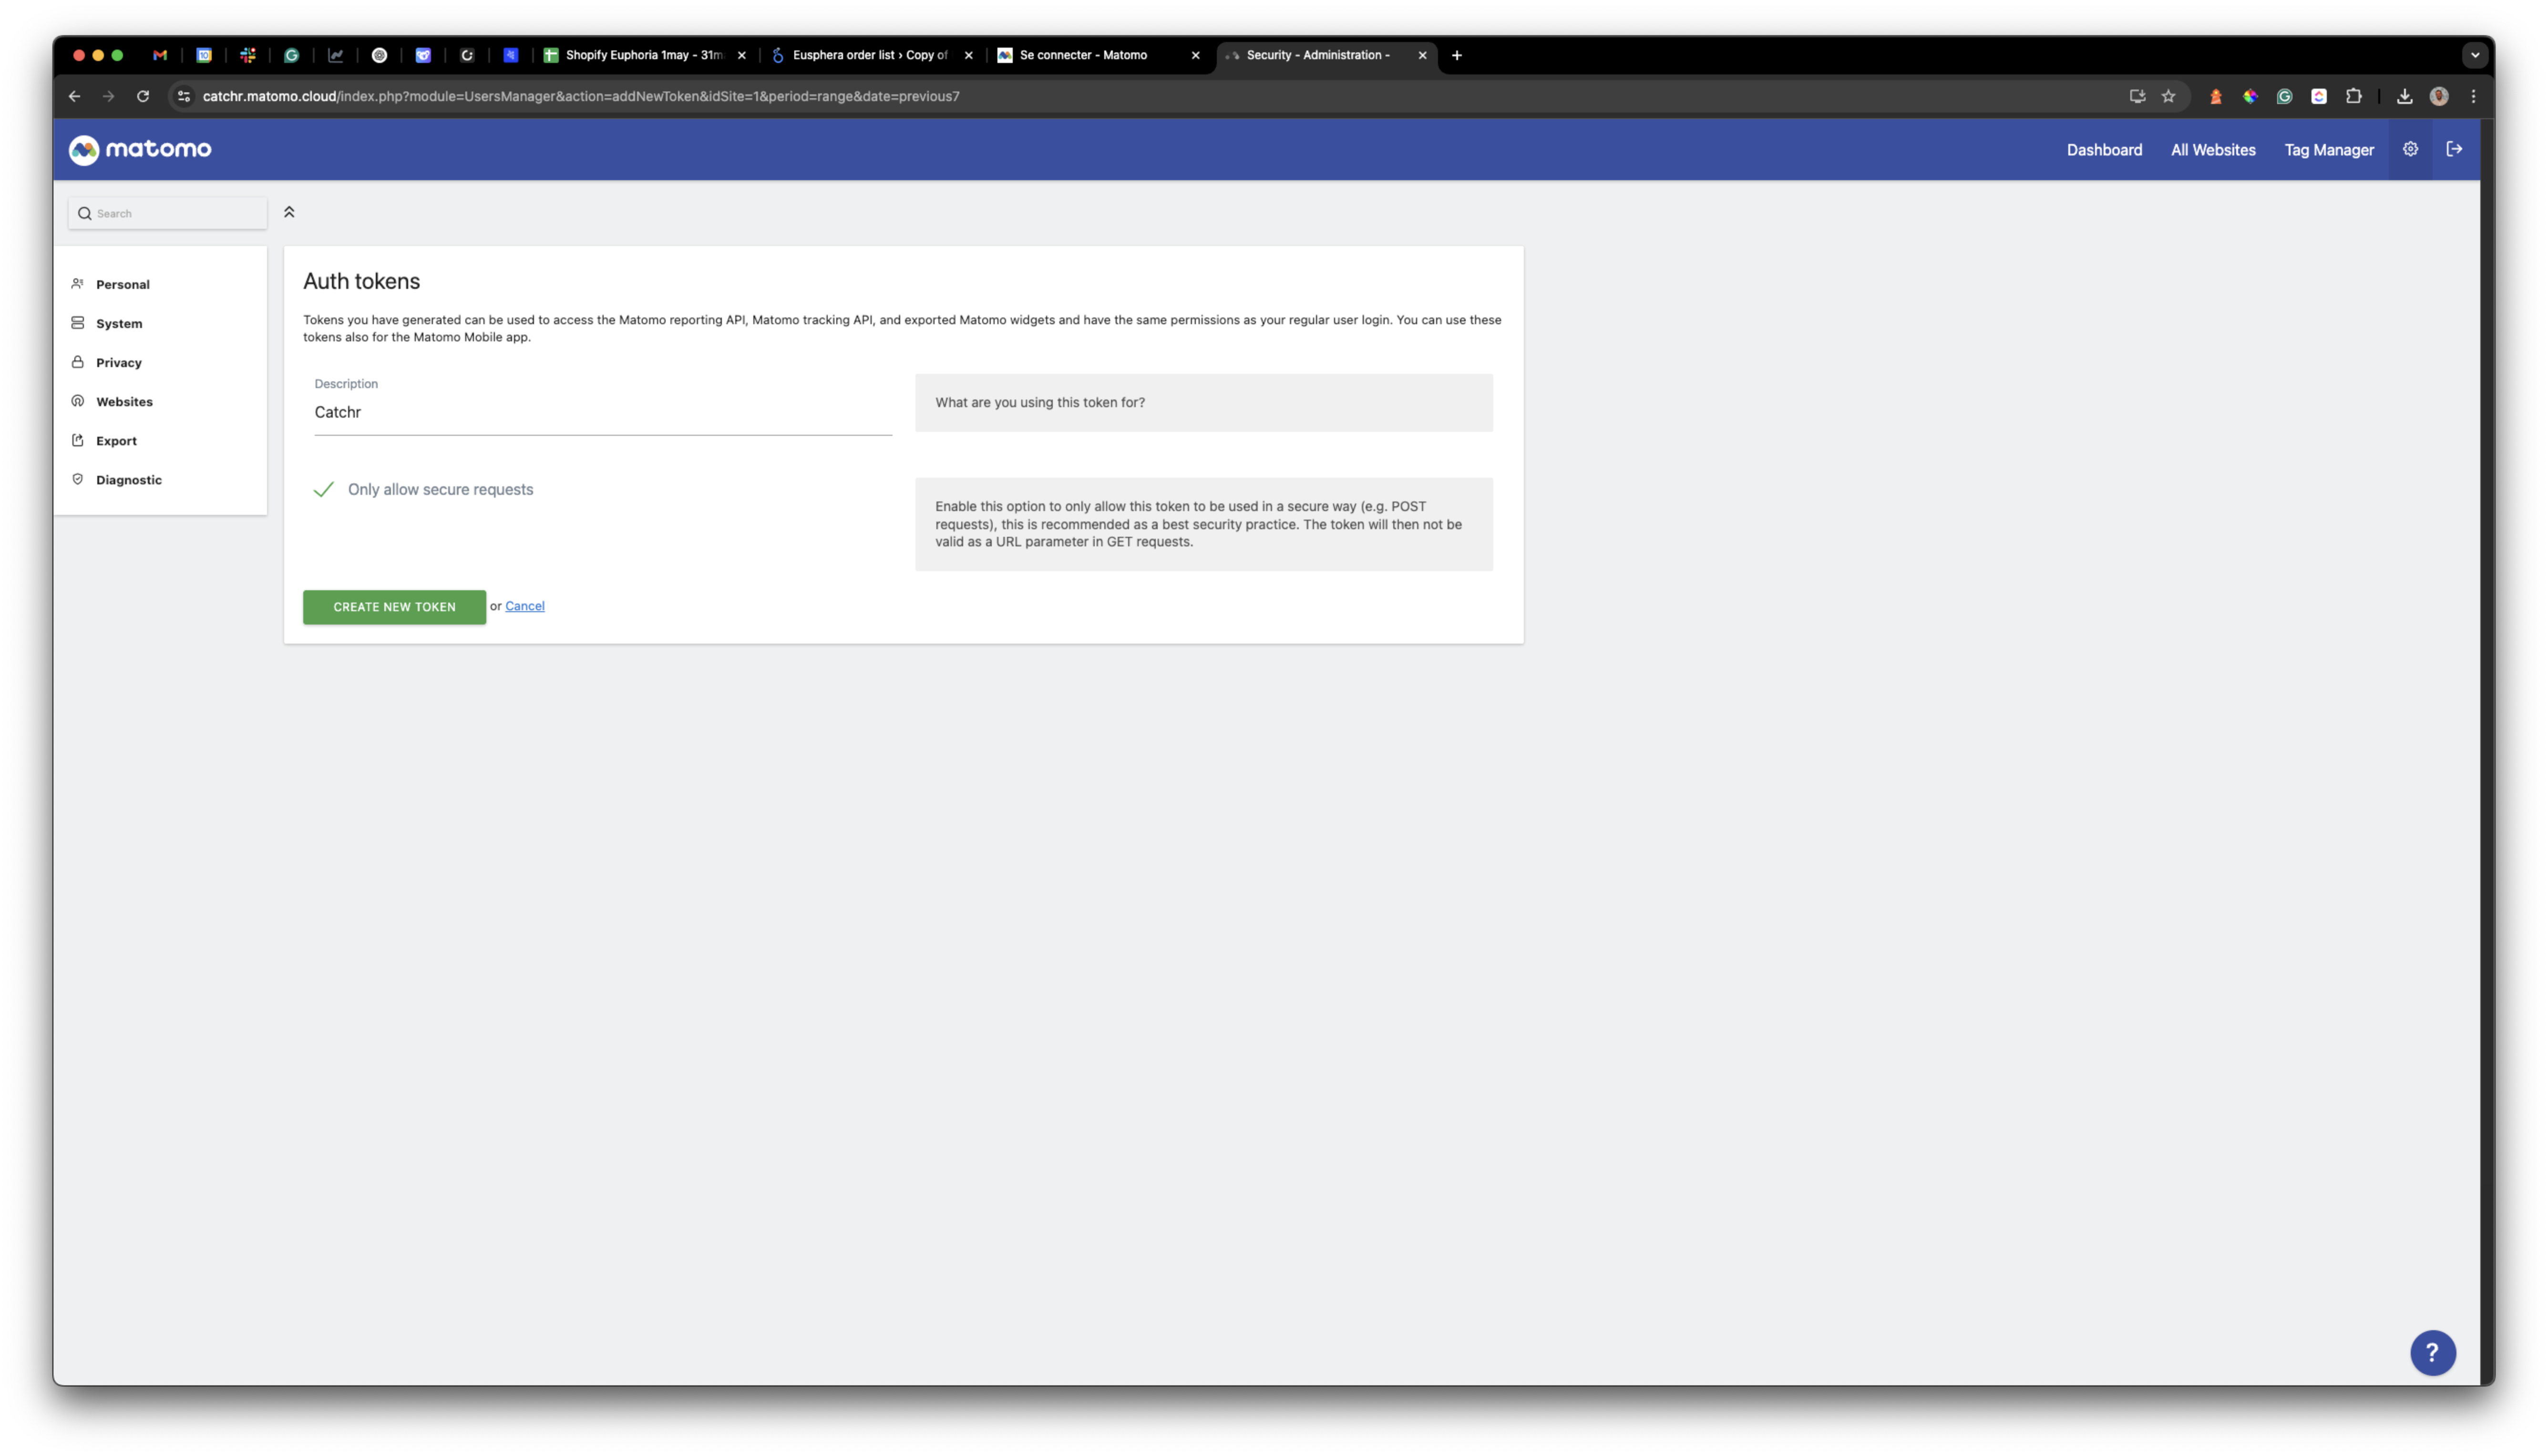The image size is (2548, 1456).
Task: Open the pinned line chart analytics tab
Action: 336,55
